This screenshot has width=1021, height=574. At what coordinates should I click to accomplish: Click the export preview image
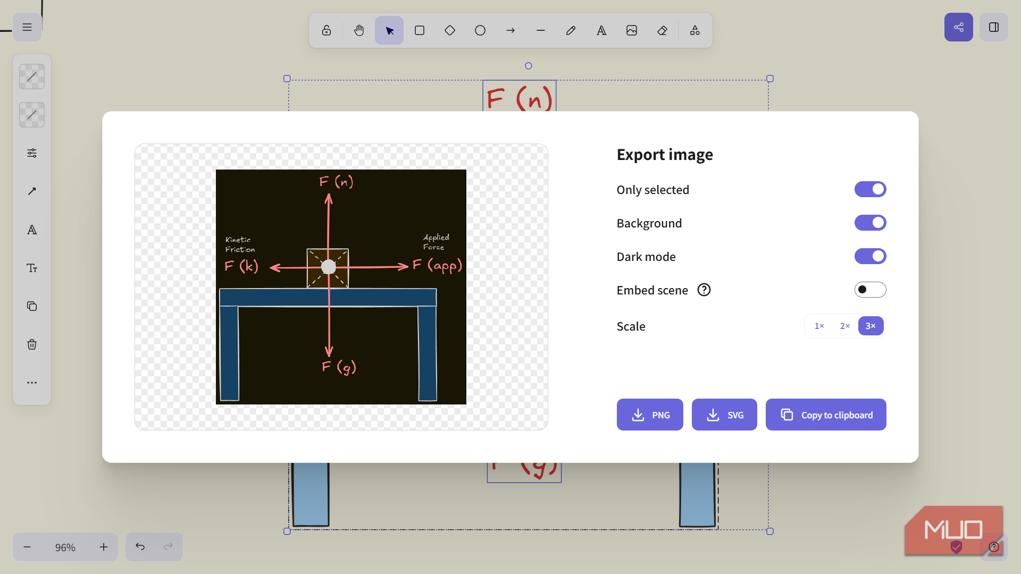(x=341, y=287)
